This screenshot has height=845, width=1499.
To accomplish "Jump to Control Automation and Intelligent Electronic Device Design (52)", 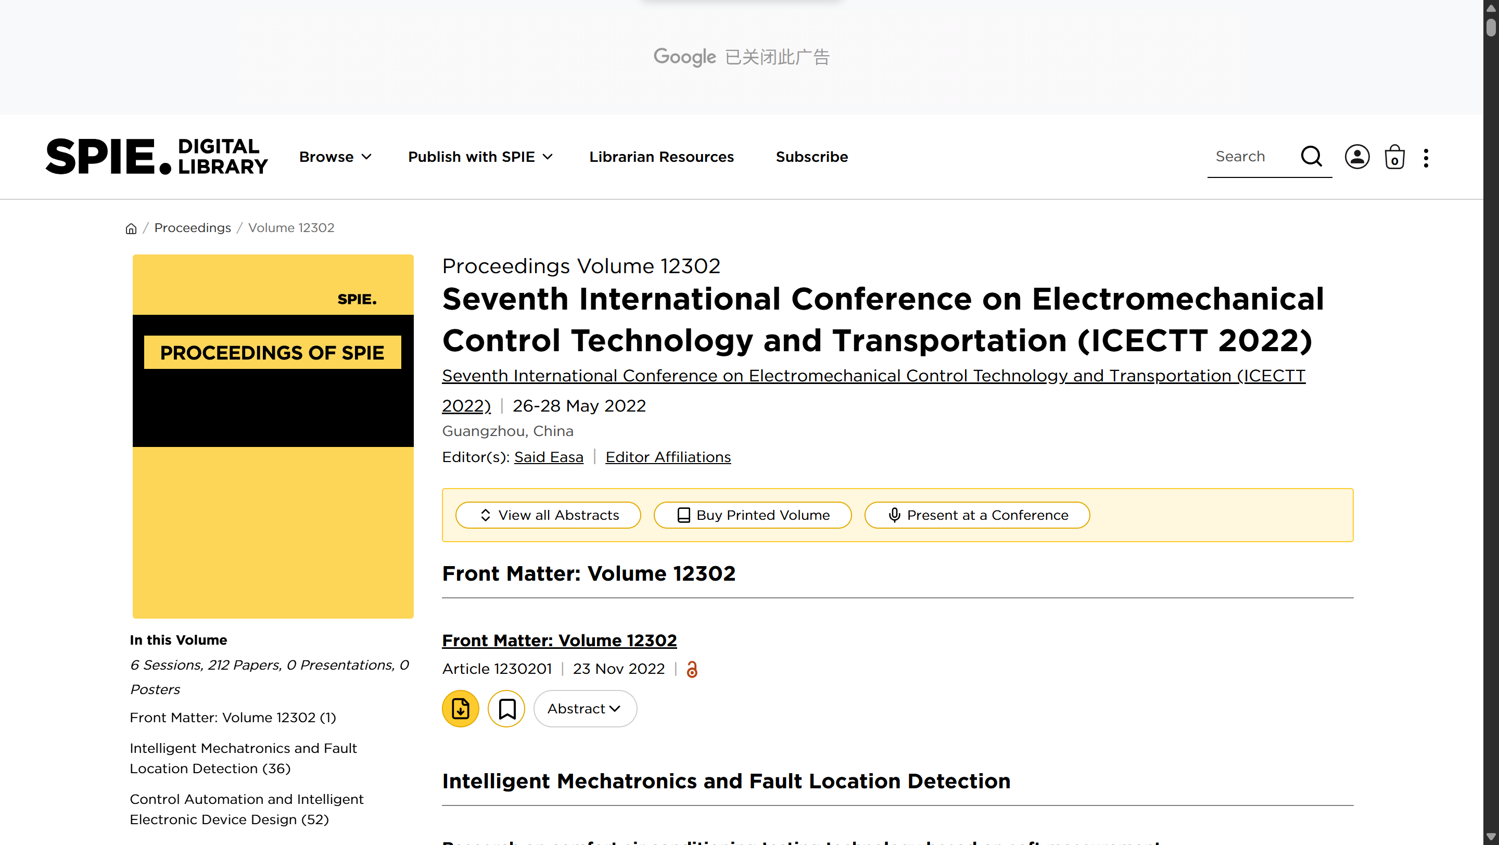I will [247, 810].
